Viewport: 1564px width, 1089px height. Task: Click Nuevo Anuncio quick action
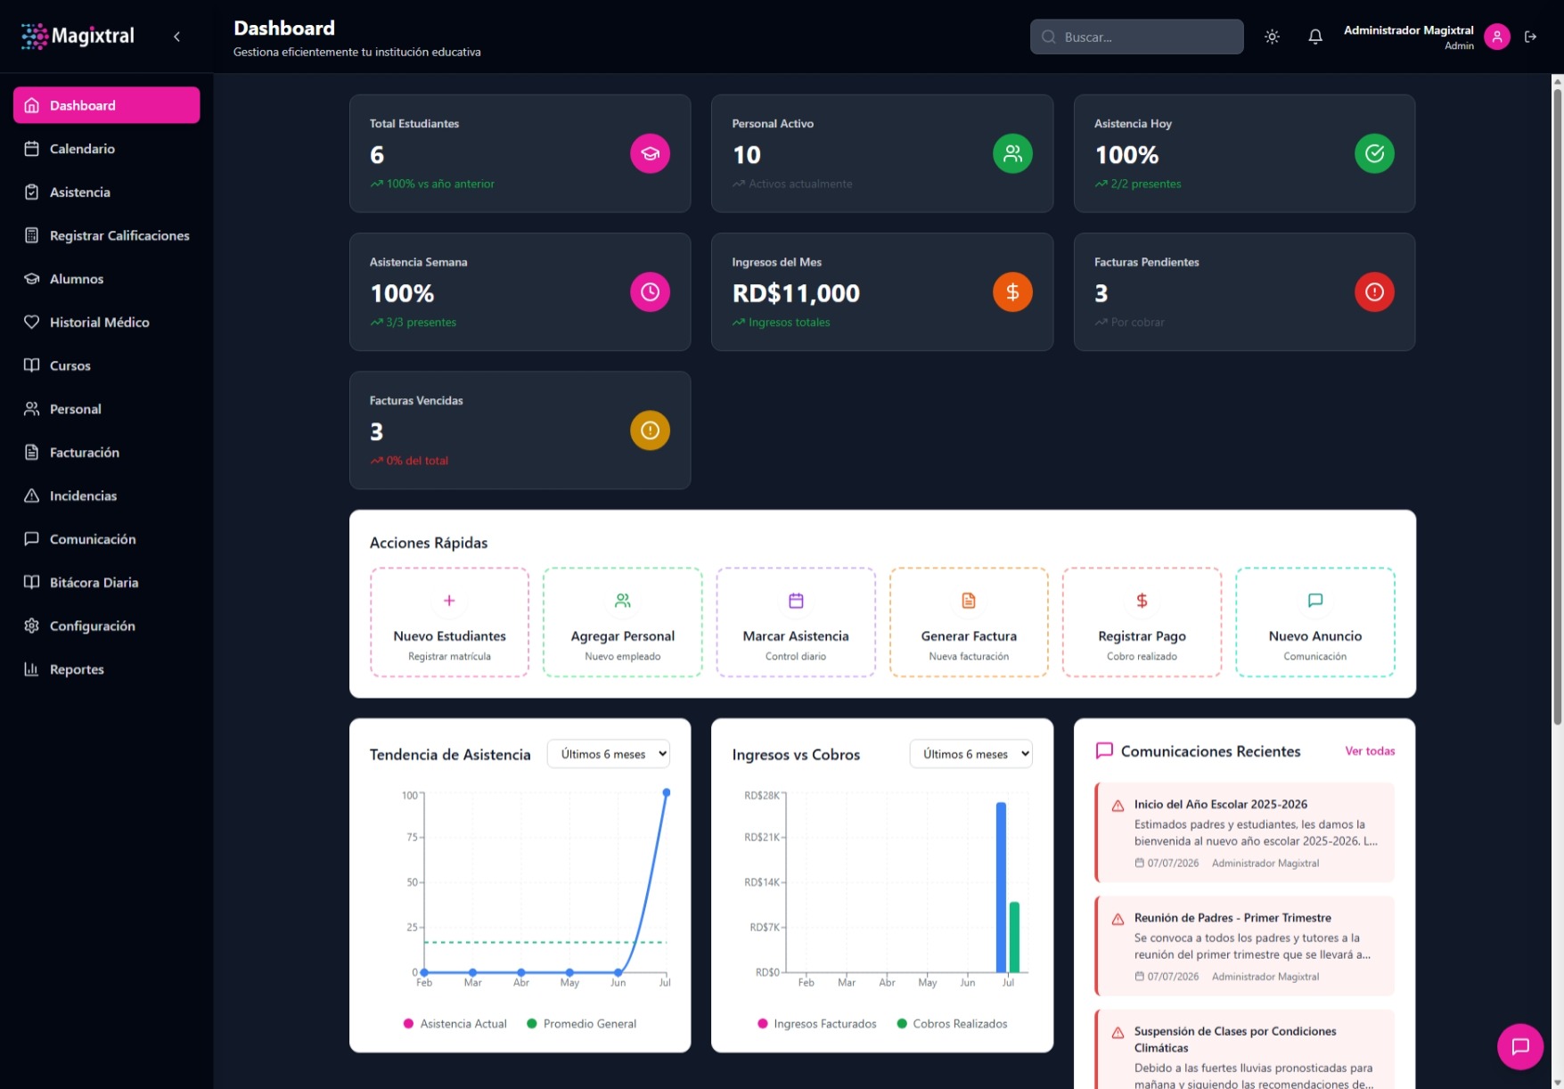1314,622
